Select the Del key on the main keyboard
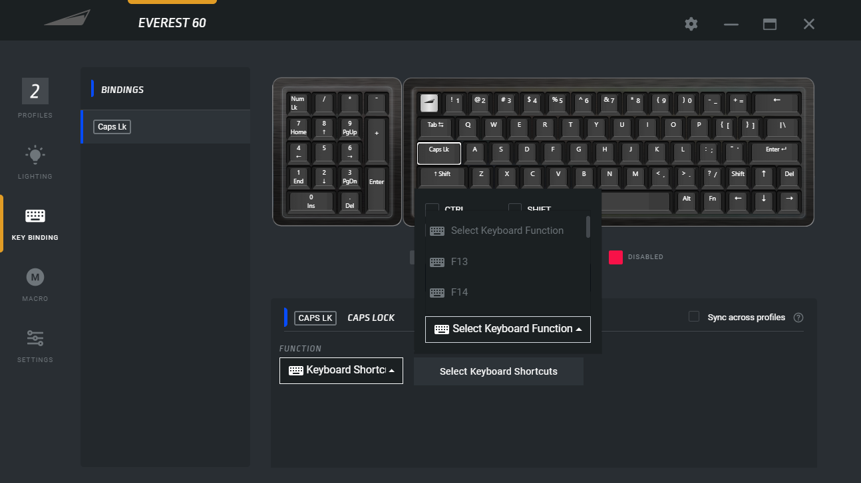Screen dimensions: 861x483 [x=789, y=177]
